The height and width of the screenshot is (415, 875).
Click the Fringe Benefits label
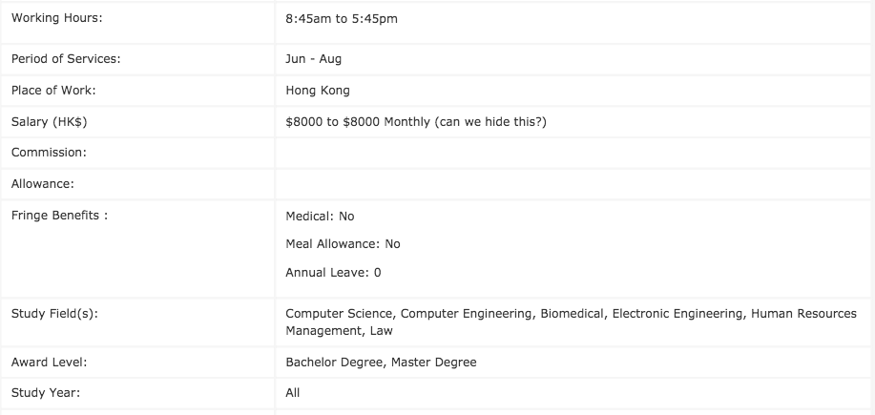59,216
